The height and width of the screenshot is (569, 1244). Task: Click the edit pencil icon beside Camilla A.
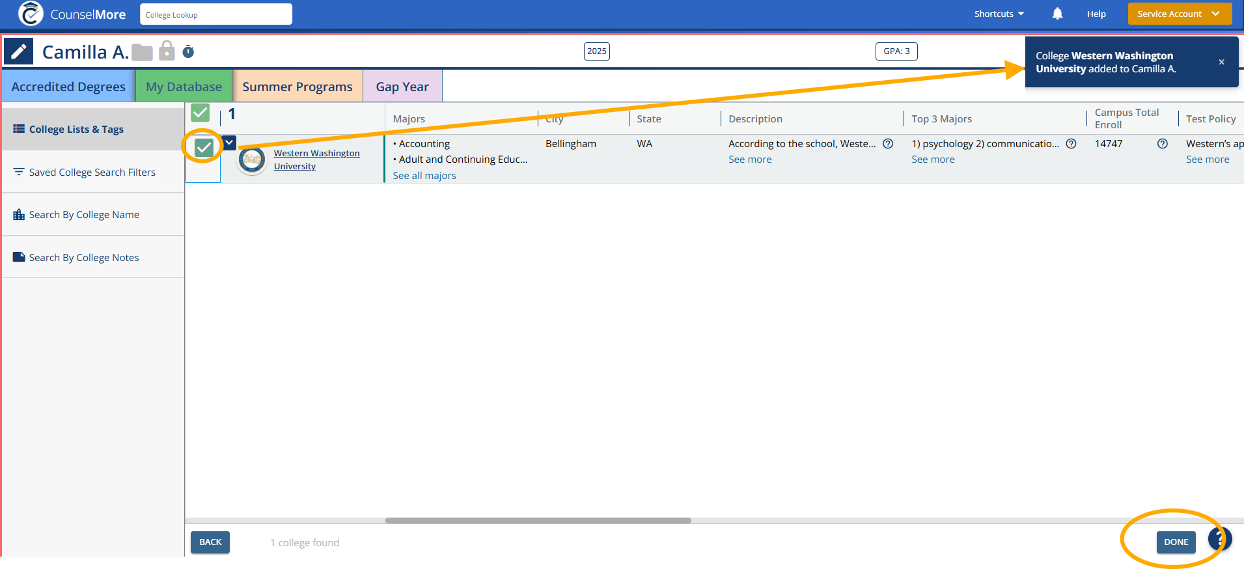(x=18, y=51)
